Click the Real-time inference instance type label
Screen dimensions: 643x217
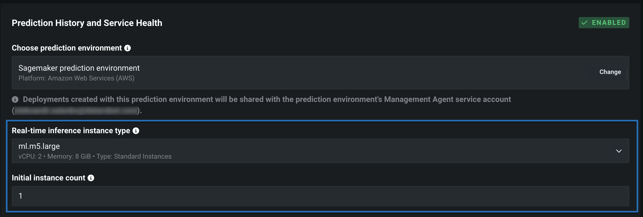71,131
